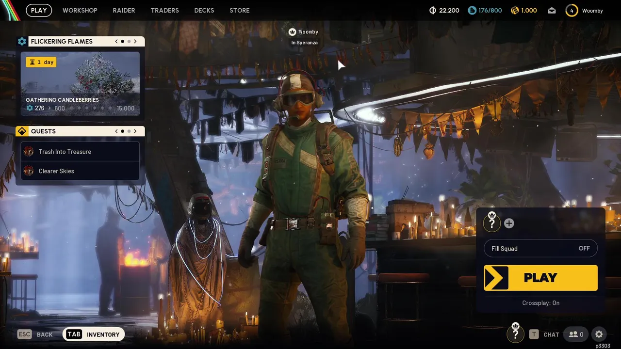Viewport: 621px width, 349px height.
Task: Click the coin currency icon showing 22.200
Action: pyautogui.click(x=433, y=10)
